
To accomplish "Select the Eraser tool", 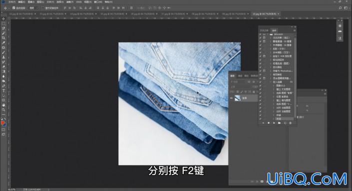I will click(x=3, y=67).
